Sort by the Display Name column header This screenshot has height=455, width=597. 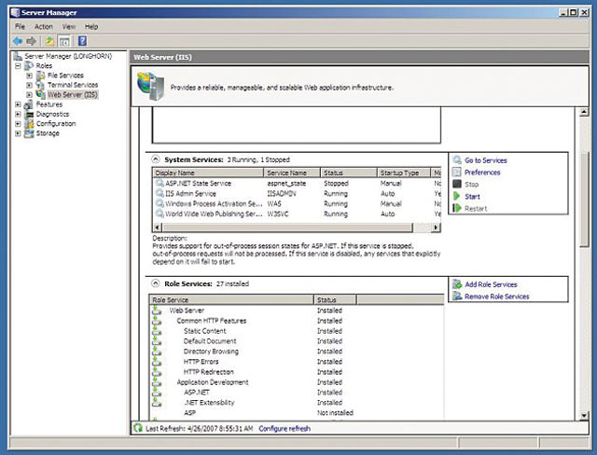tap(208, 172)
